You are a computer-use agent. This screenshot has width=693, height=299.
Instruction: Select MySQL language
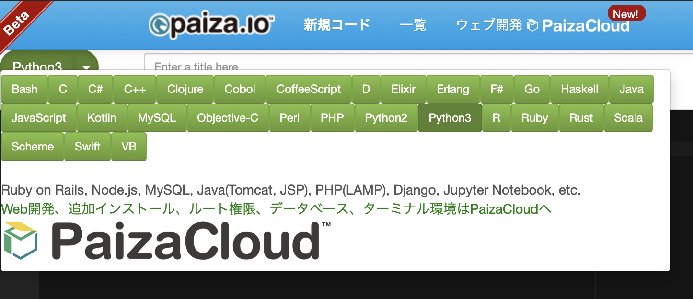point(157,118)
